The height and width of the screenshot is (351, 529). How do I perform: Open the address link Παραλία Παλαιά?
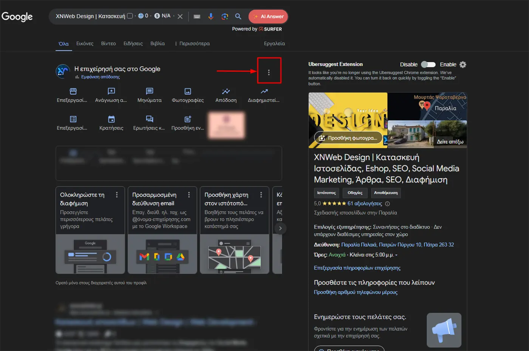tap(398, 245)
